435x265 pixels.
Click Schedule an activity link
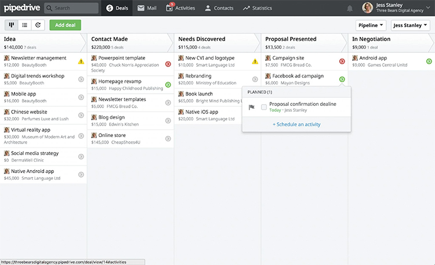click(x=296, y=124)
